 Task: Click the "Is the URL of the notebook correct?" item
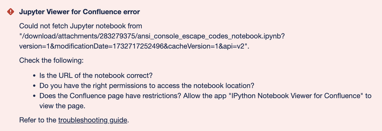tap(96, 75)
